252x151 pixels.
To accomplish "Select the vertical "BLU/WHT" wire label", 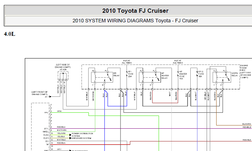I will [196, 96].
